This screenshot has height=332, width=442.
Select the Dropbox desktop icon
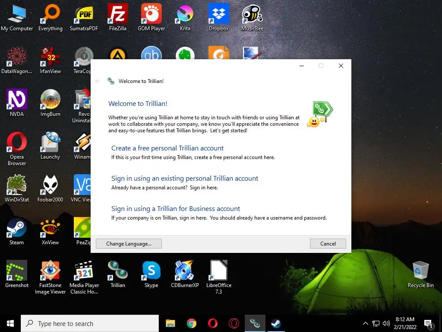coord(218,17)
